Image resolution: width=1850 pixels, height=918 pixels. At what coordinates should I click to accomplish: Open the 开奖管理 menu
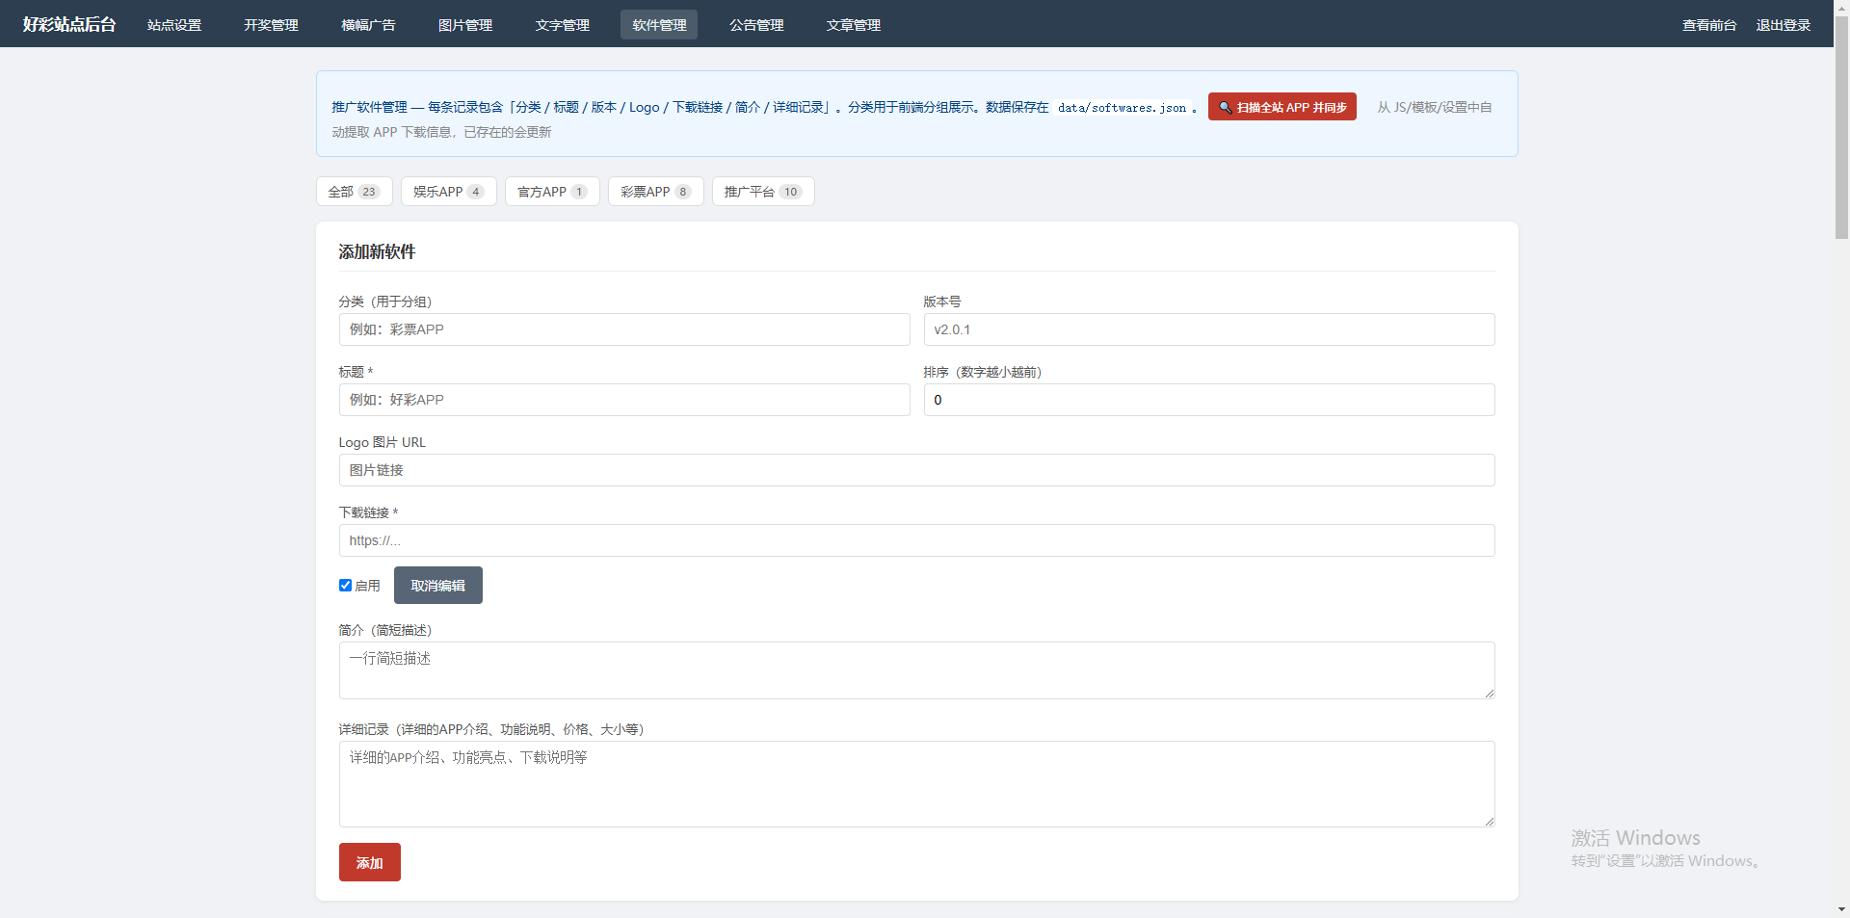point(271,24)
